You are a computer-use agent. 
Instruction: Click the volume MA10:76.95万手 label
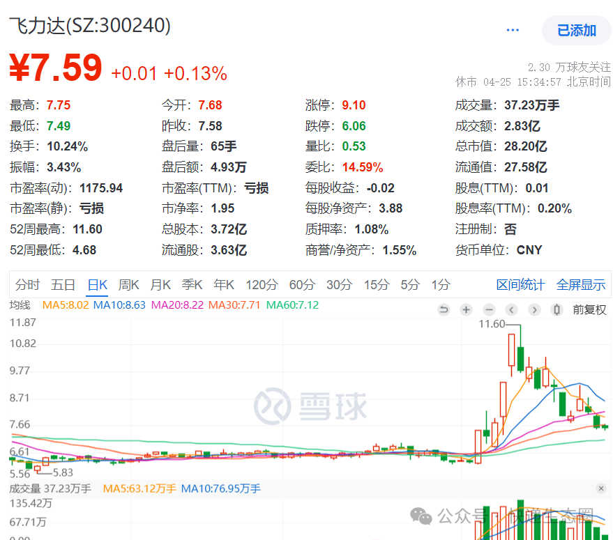click(x=221, y=488)
